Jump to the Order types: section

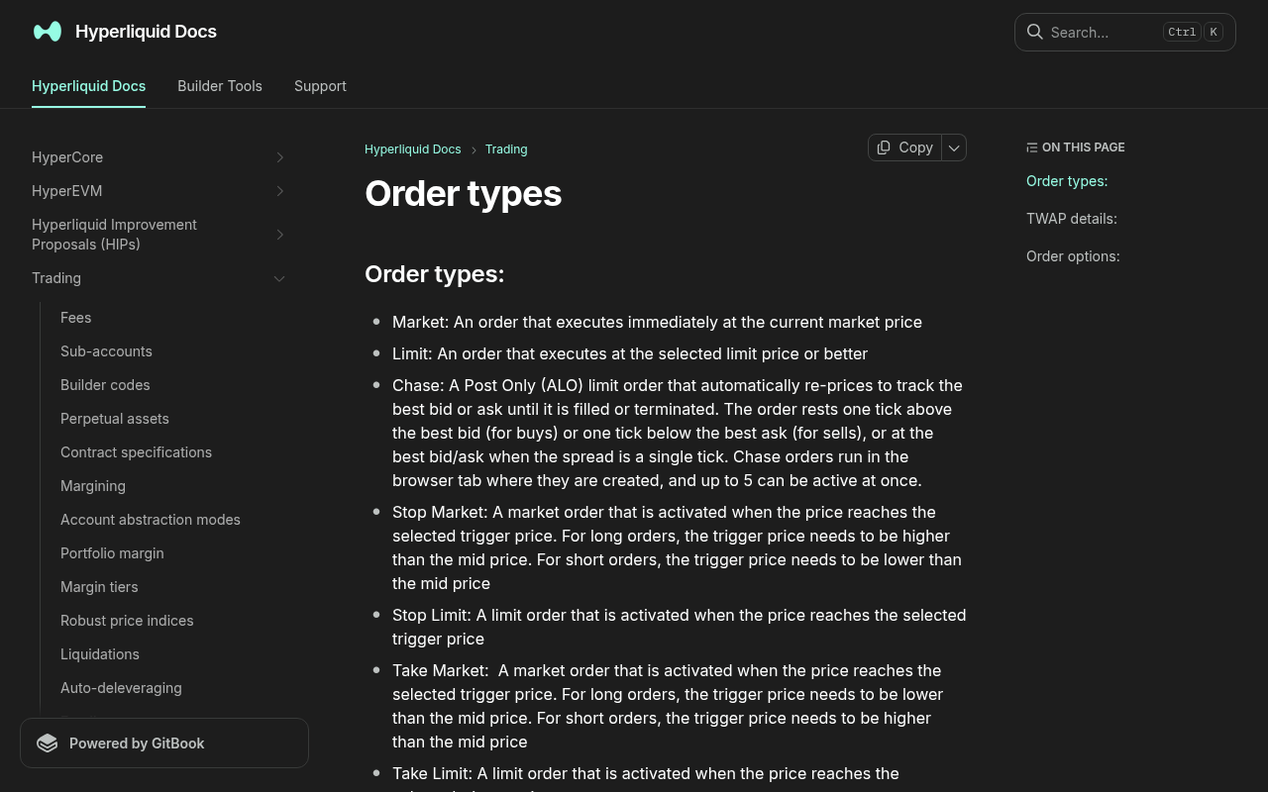click(x=1067, y=181)
